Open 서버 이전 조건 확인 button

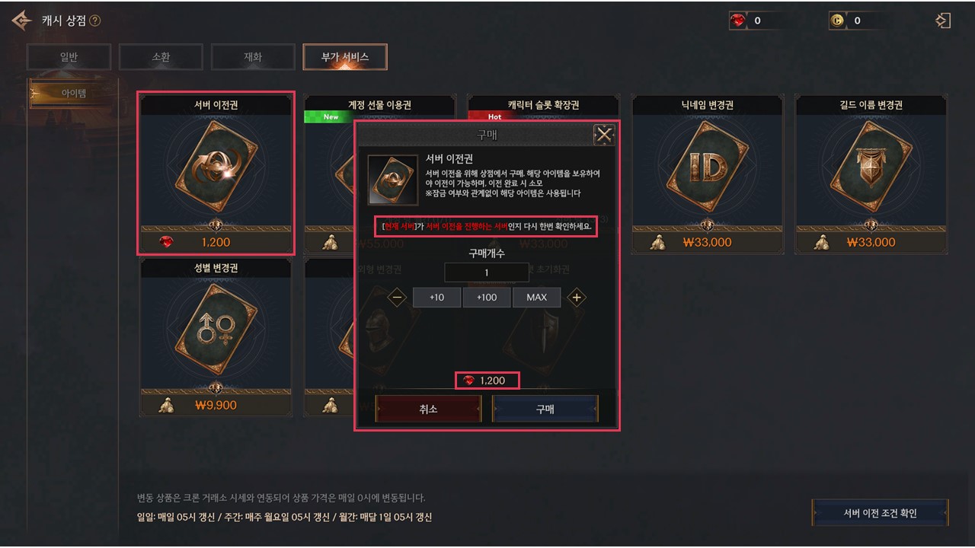(x=880, y=513)
